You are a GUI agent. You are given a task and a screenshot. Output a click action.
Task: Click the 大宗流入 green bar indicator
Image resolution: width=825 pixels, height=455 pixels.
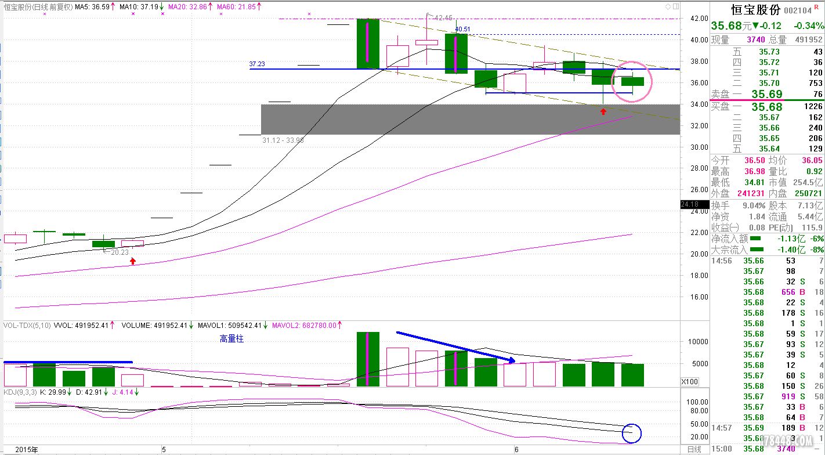[757, 250]
